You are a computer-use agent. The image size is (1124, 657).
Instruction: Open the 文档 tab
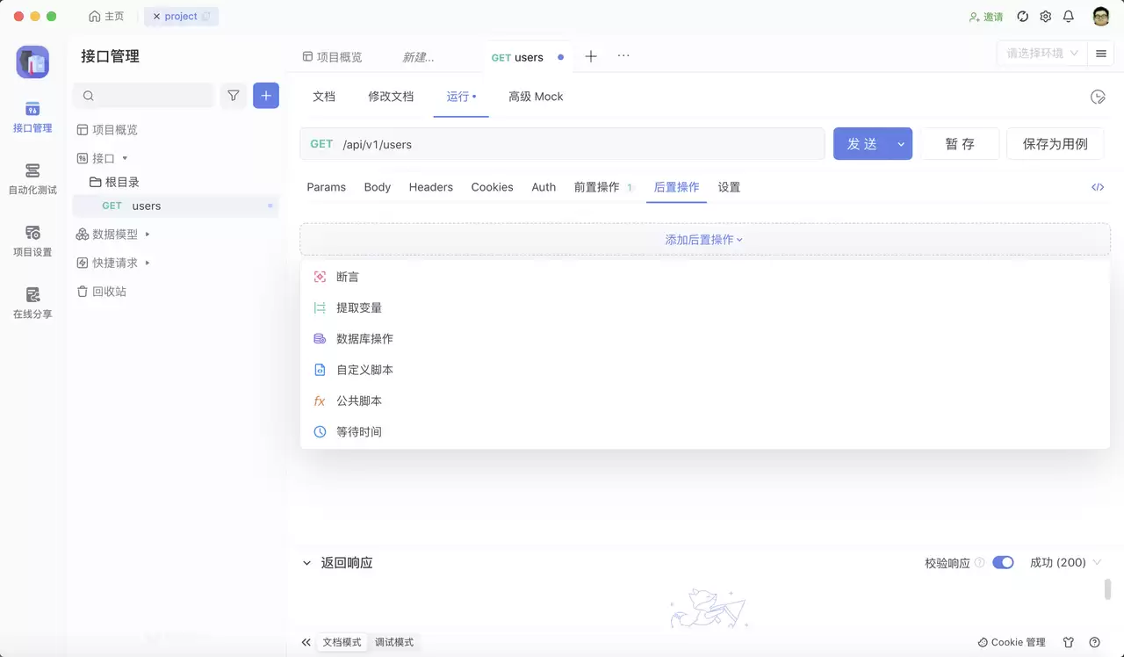coord(324,97)
